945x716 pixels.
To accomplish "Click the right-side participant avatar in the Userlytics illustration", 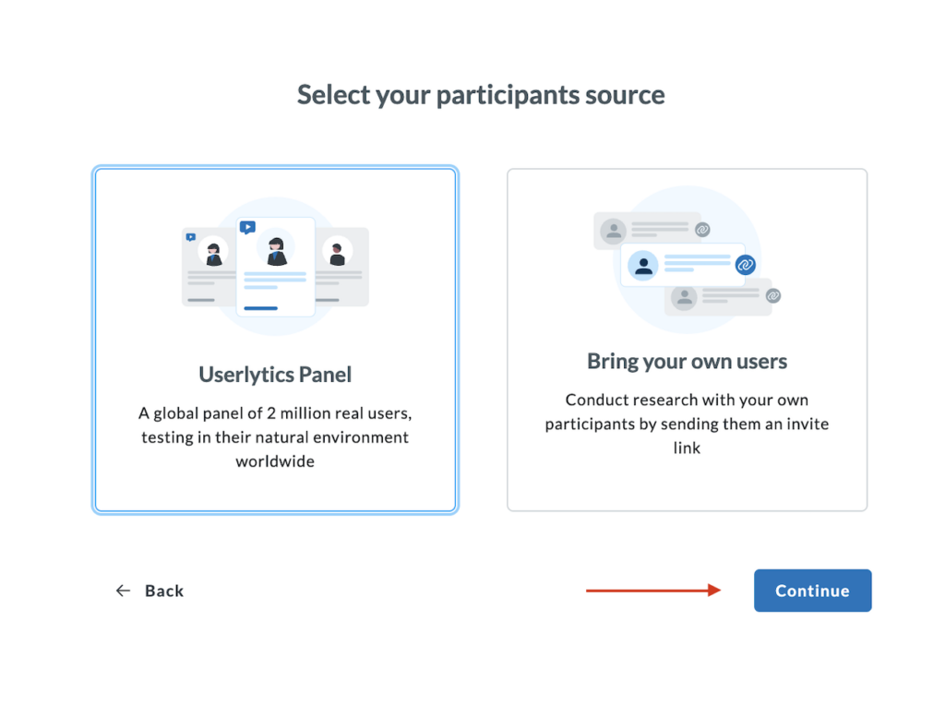I will tap(337, 252).
